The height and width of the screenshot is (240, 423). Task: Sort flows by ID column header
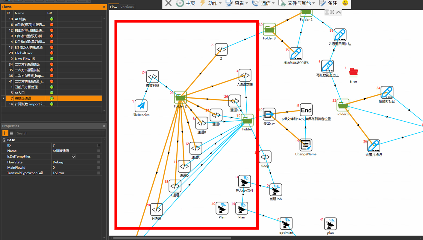(8, 13)
